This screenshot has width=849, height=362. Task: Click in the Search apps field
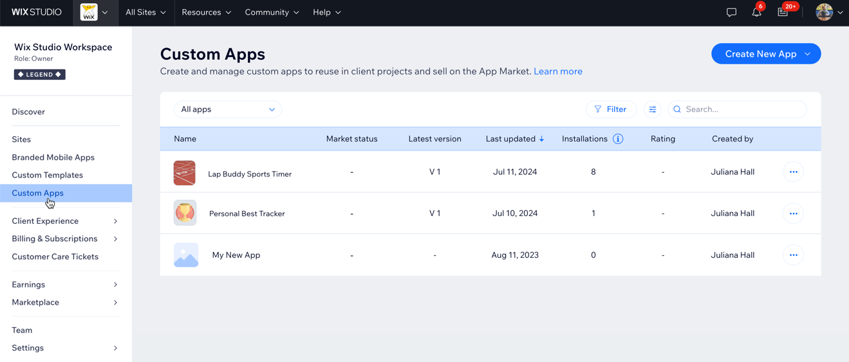coord(737,109)
